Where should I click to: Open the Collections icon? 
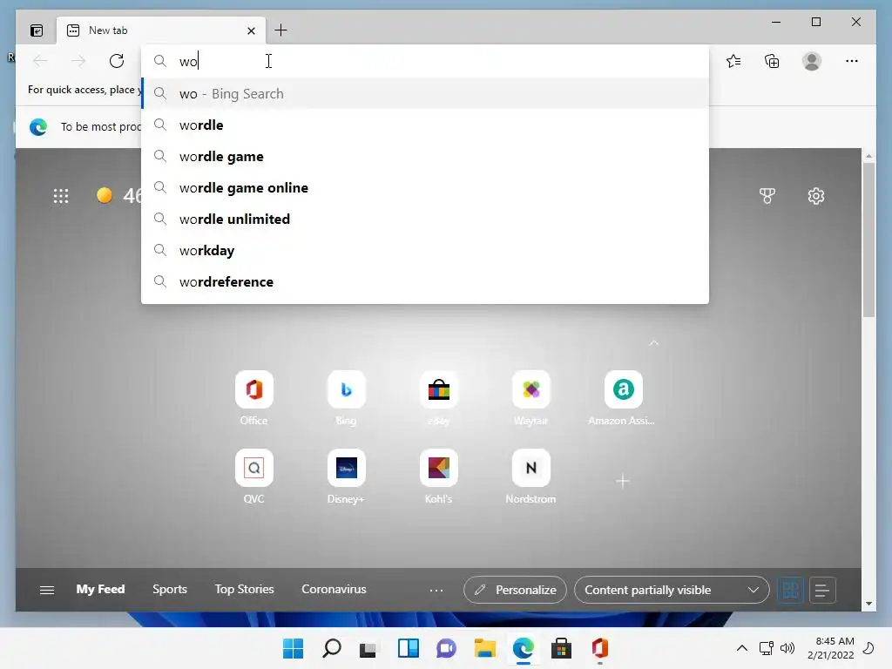click(x=772, y=61)
